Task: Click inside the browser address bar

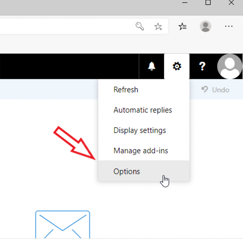Action: pos(65,26)
